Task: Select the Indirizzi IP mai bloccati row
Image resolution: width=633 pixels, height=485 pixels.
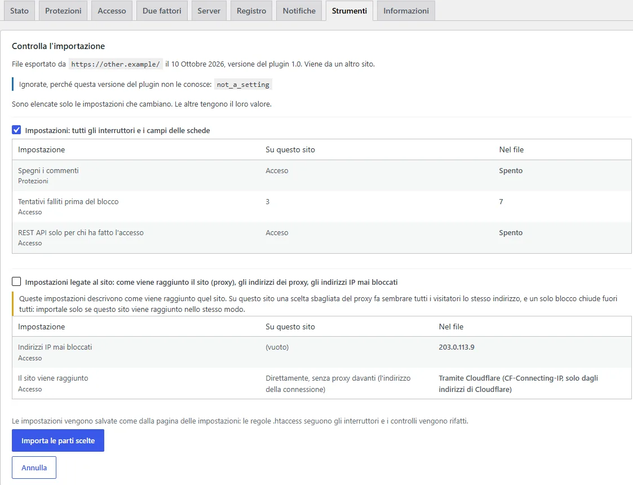Action: click(322, 352)
